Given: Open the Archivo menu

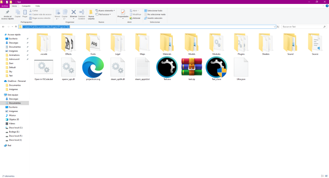Looking at the screenshot, I should (5, 6).
